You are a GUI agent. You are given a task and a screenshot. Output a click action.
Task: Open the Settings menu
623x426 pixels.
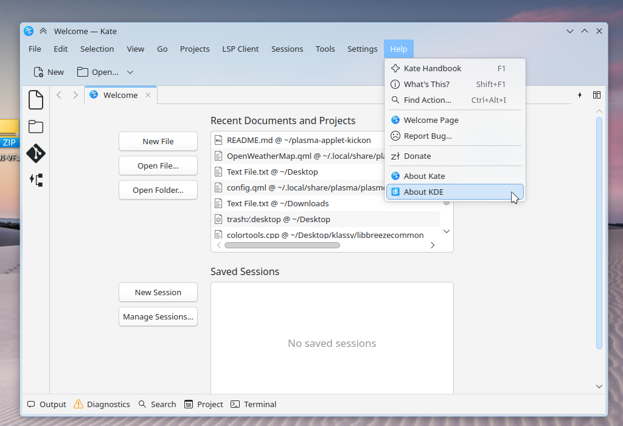(363, 49)
